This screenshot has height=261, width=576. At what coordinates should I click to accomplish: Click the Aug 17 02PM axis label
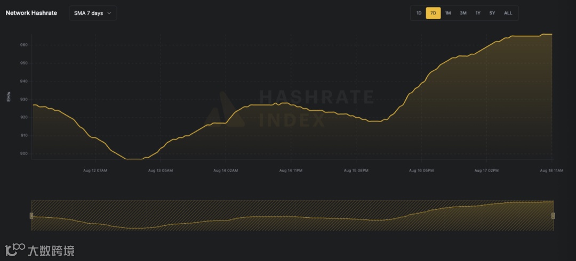pos(486,170)
